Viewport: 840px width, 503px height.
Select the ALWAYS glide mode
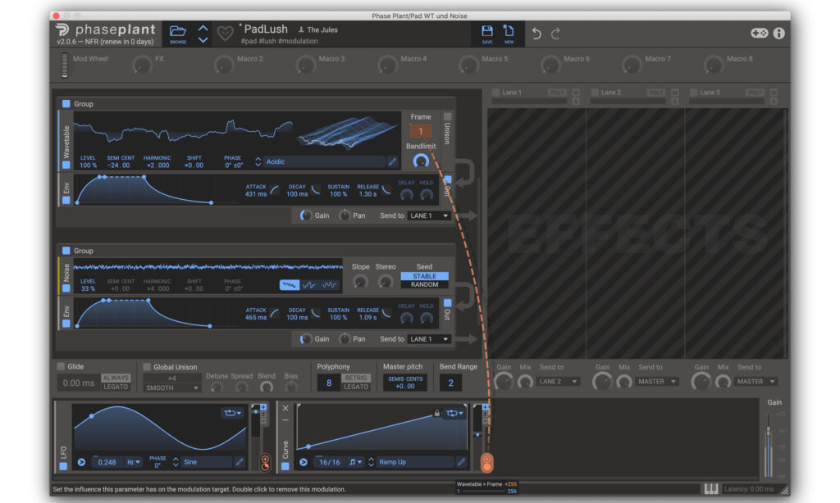click(116, 378)
